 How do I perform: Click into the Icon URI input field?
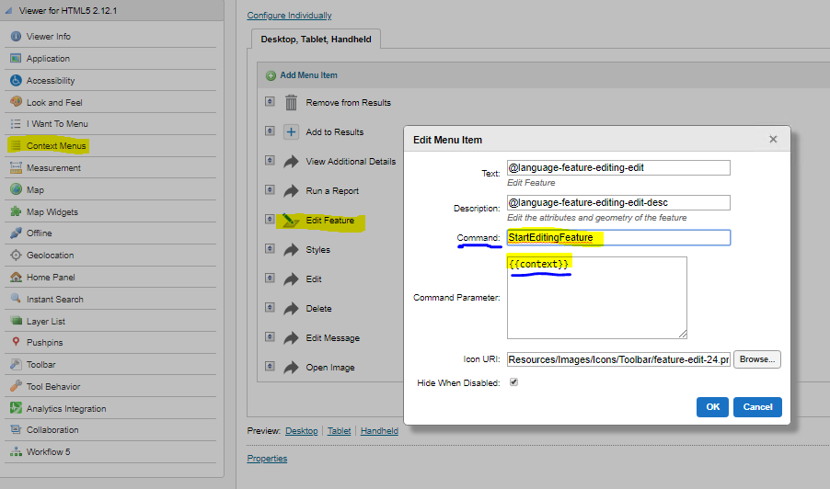tap(618, 359)
